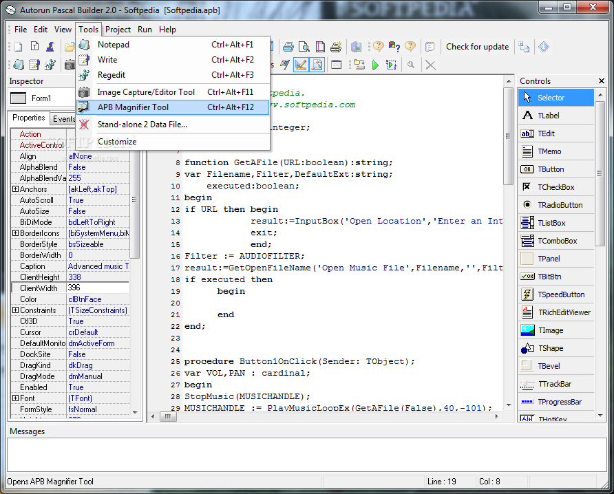Choose Customize from the Tools menu
The height and width of the screenshot is (494, 614).
tap(173, 142)
